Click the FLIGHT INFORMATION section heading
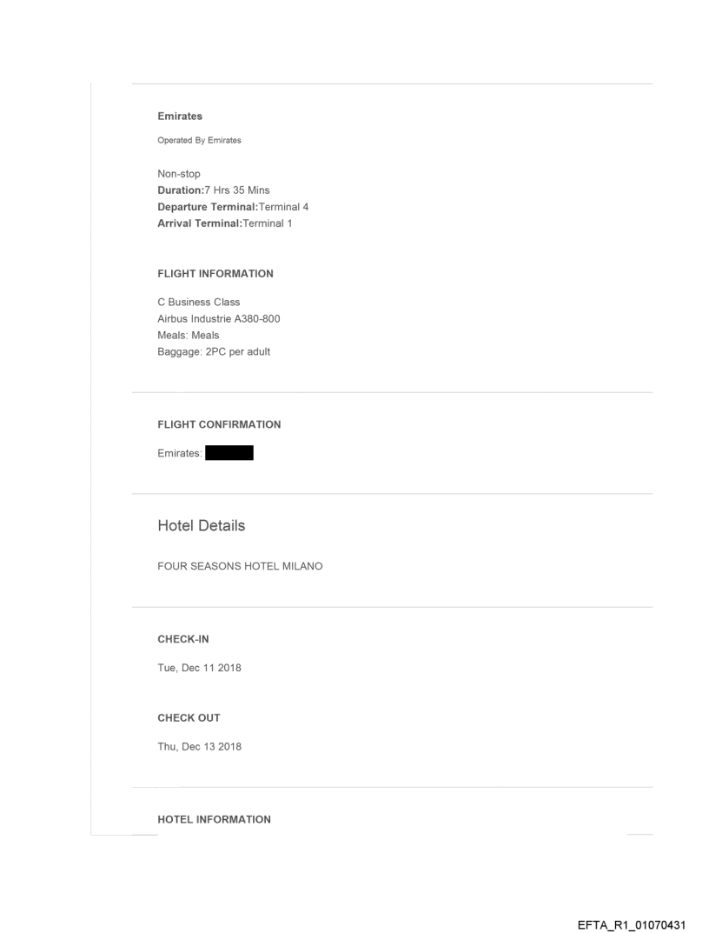This screenshot has height=933, width=709. pyautogui.click(x=215, y=274)
